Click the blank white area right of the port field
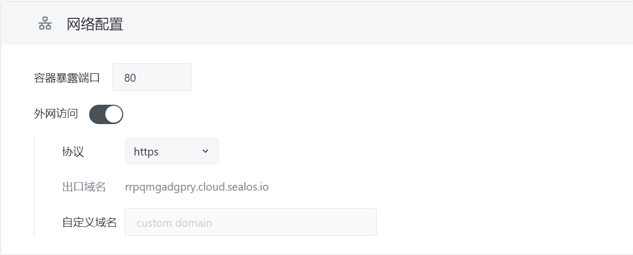This screenshot has height=255, width=633. tap(367, 77)
